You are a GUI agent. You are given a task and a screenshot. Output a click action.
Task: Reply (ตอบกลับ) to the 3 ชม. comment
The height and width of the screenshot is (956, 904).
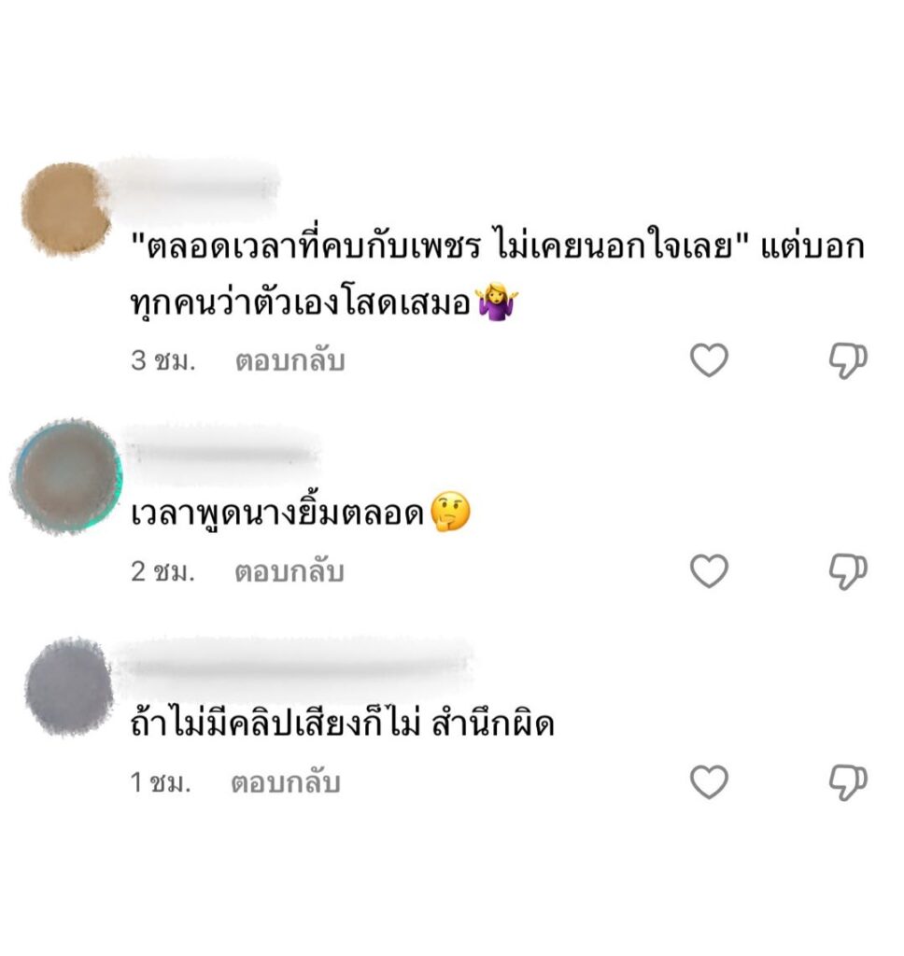tap(290, 360)
